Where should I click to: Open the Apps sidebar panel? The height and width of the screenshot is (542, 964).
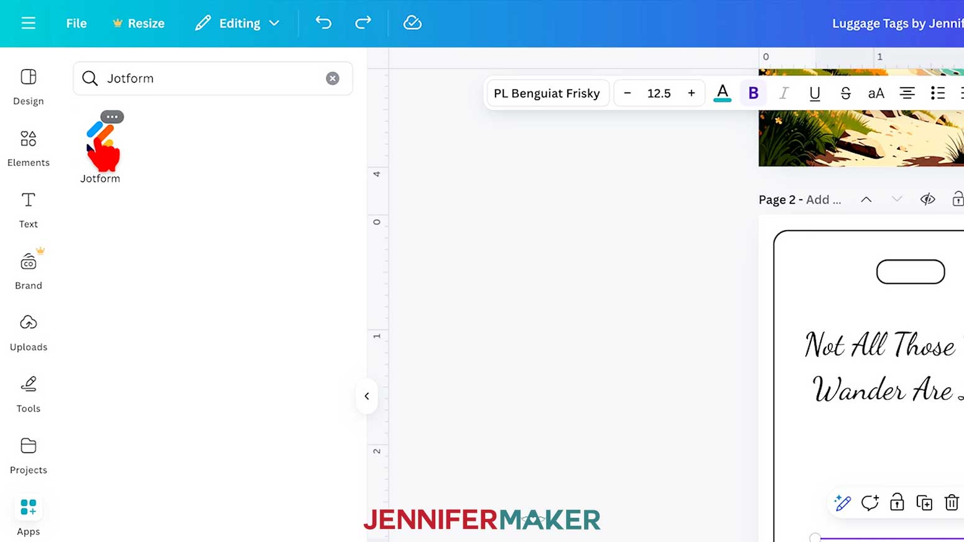29,517
